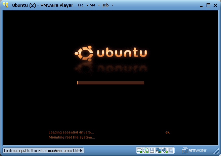Expand the dropdown arrow beside Help

tap(113, 5)
